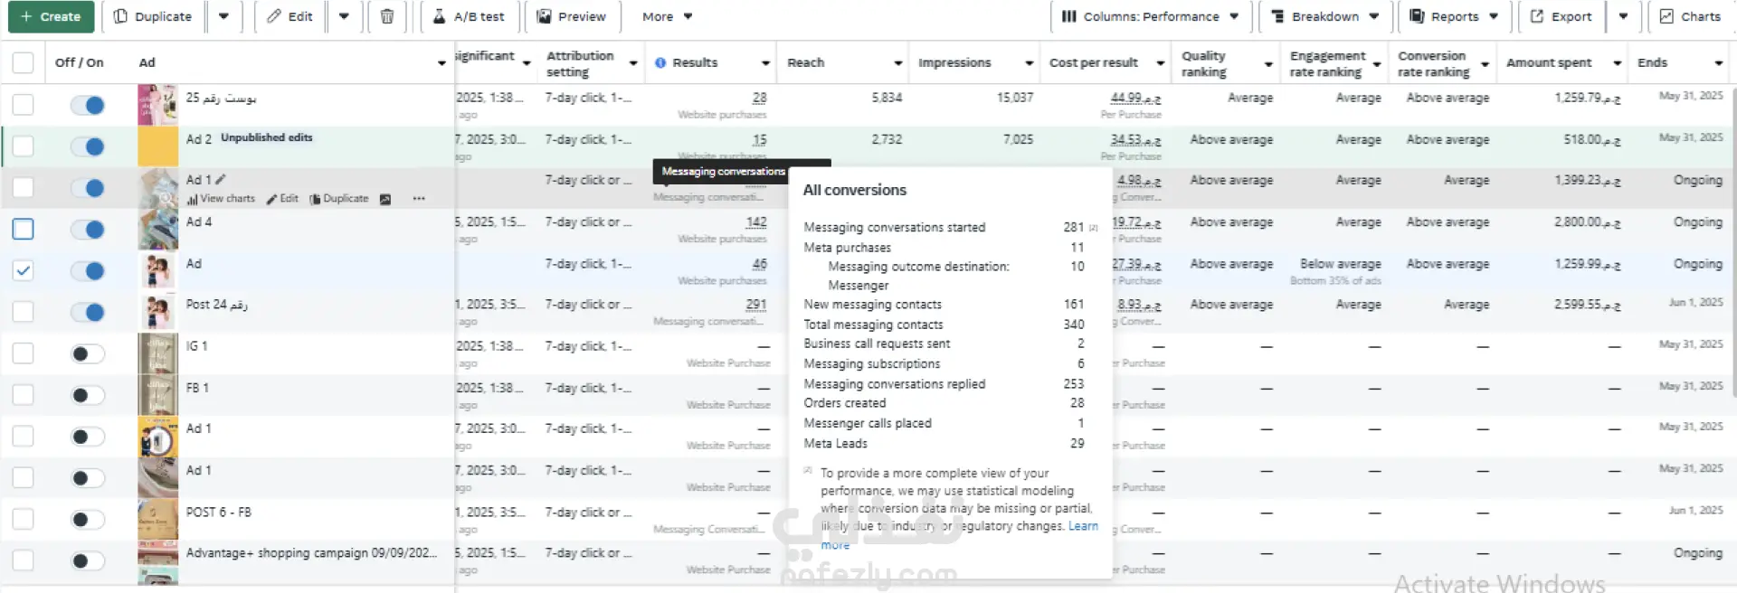Turn off the Ad 4 toggle switch
Viewport: 1737px width, 593px height.
[89, 230]
